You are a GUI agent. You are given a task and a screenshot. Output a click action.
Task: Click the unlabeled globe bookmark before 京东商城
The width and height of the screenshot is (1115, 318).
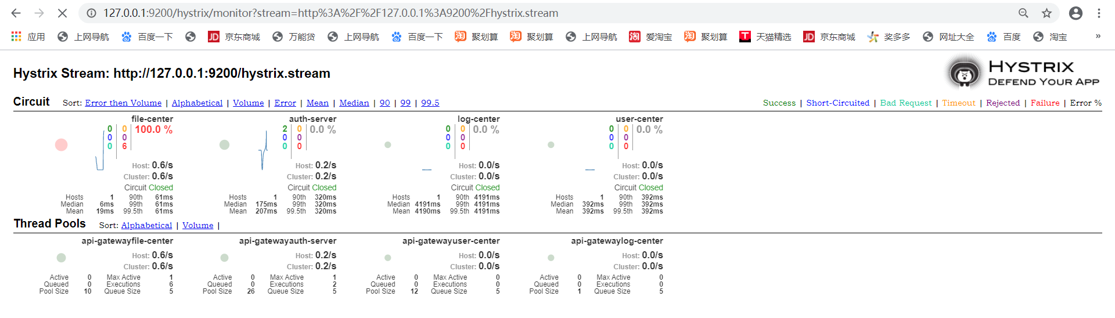tap(190, 37)
